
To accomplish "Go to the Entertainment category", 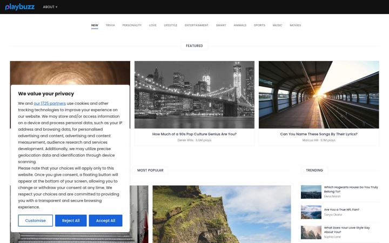I will click(x=197, y=25).
